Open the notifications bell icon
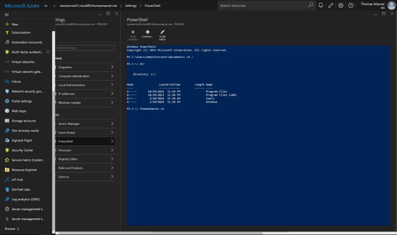Image resolution: width=397 pixels, height=235 pixels. pos(320,5)
